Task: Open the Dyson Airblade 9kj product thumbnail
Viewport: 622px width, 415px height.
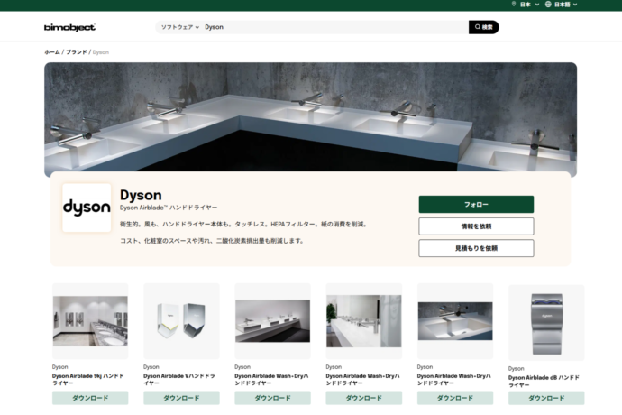Action: (90, 321)
